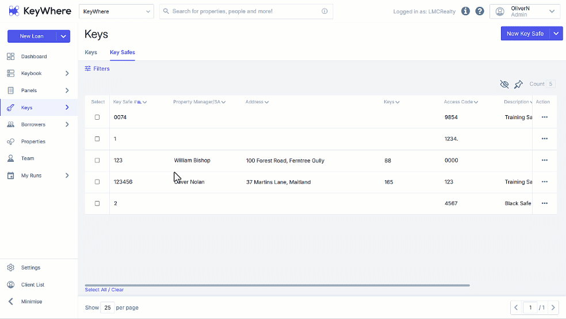Open the Address column dropdown
This screenshot has width=566, height=319.
(x=267, y=102)
